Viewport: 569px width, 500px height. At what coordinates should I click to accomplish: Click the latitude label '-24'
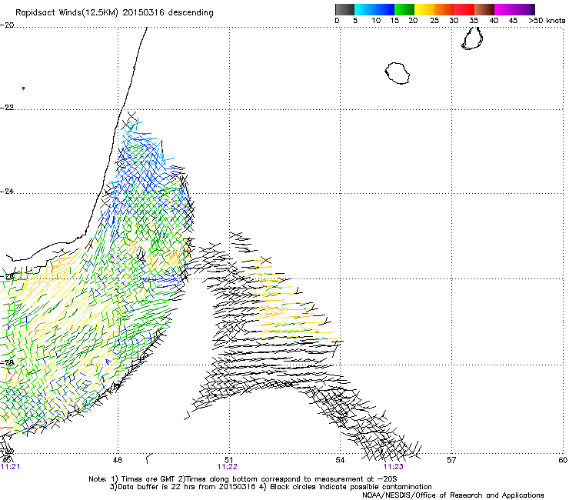click(x=7, y=191)
